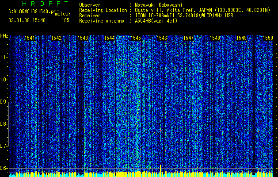The image size is (278, 177).
Task: Click receiver text ICOM IC-706mkII 53.74918 MHz
Action: pos(184,15)
